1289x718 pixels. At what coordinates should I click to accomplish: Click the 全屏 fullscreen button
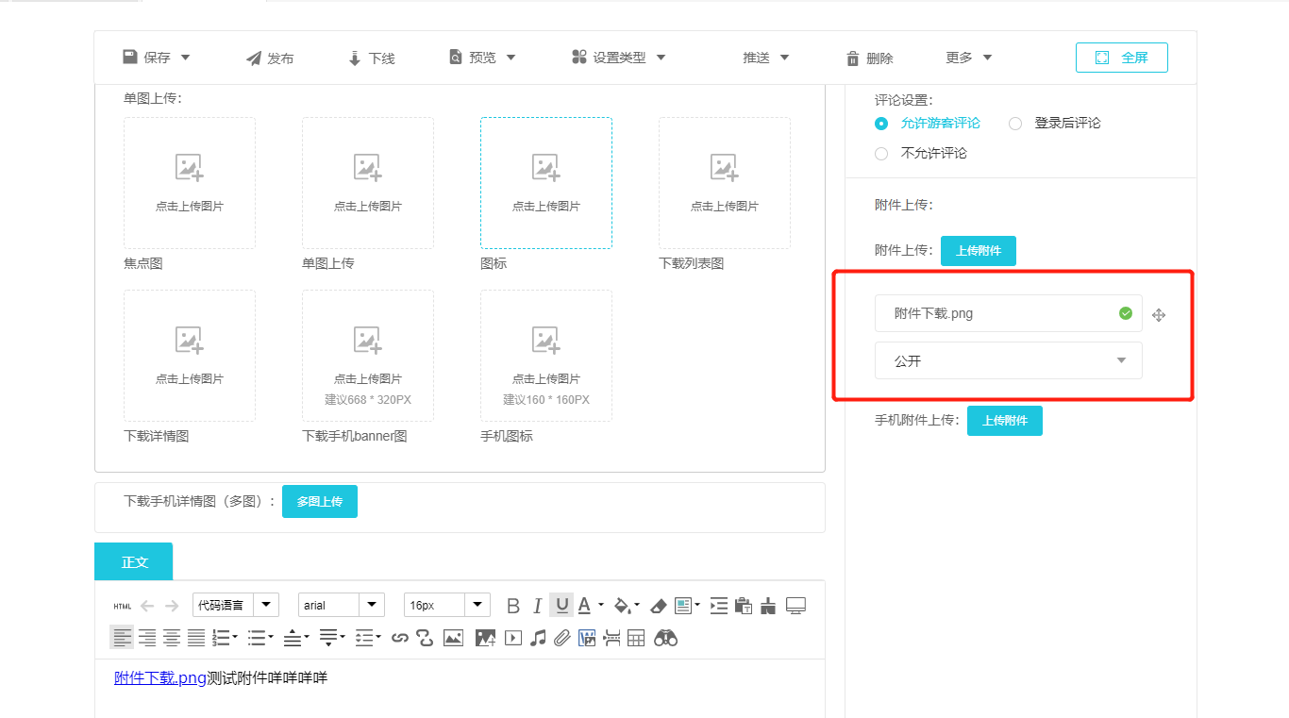click(x=1121, y=58)
